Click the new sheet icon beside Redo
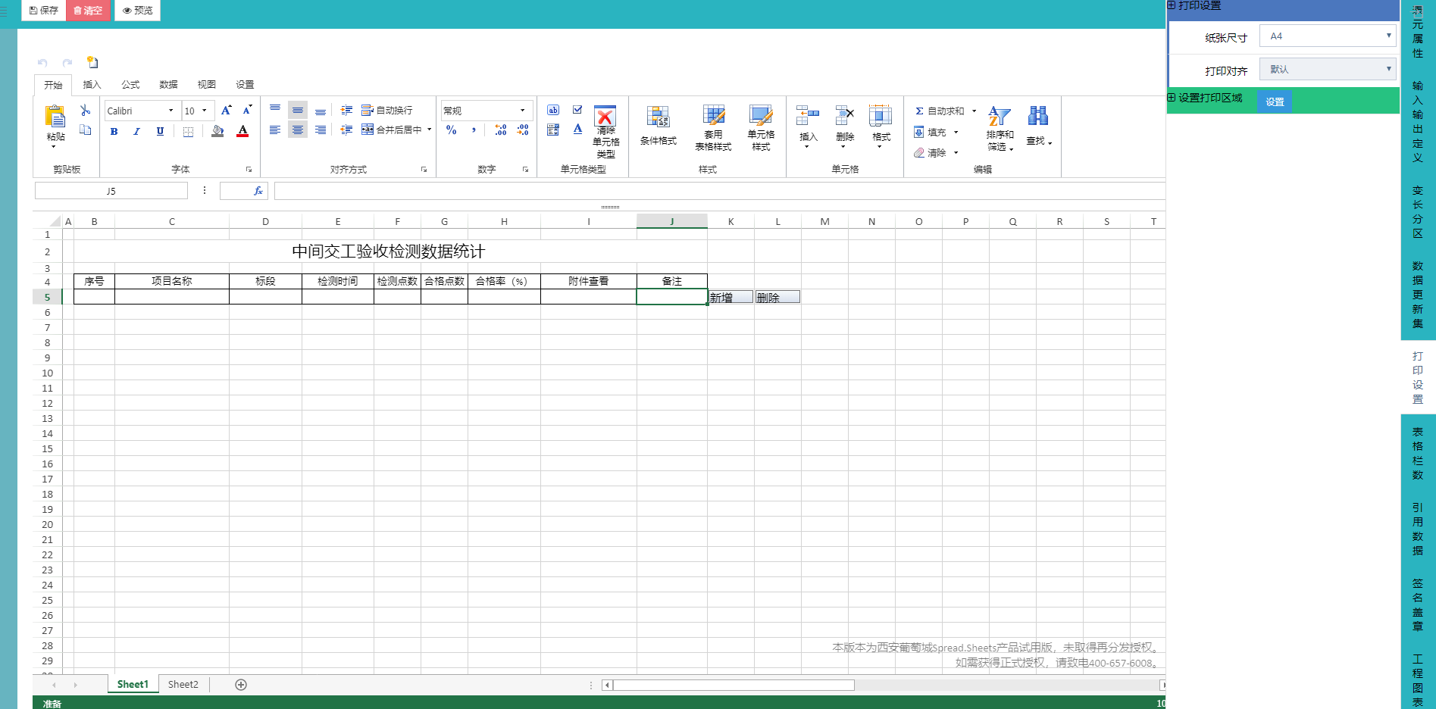Screen dimensions: 1436x709 click(92, 62)
